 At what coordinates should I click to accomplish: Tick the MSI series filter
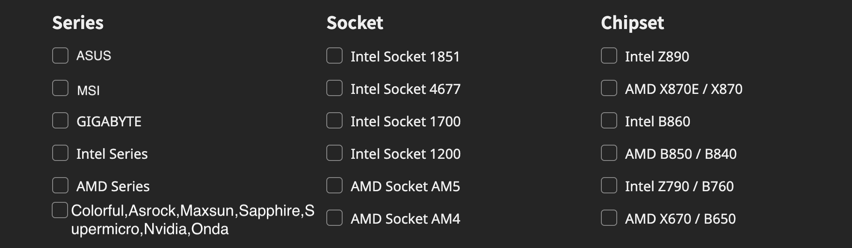[x=60, y=88]
